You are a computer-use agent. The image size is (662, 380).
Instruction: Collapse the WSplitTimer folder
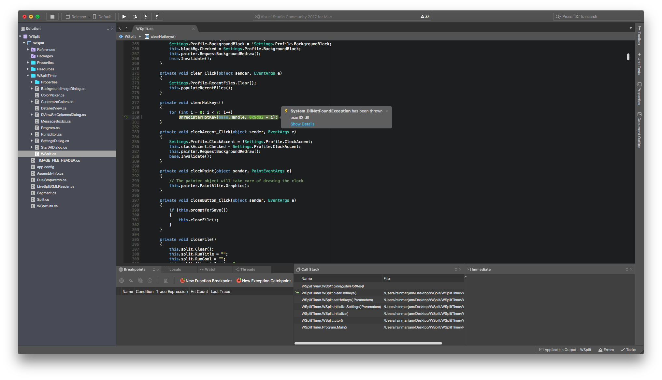[28, 75]
